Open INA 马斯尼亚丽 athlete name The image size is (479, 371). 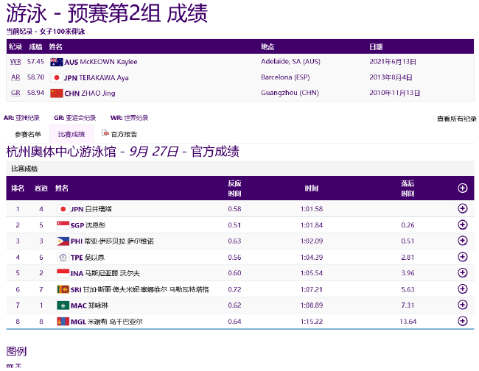click(x=105, y=273)
